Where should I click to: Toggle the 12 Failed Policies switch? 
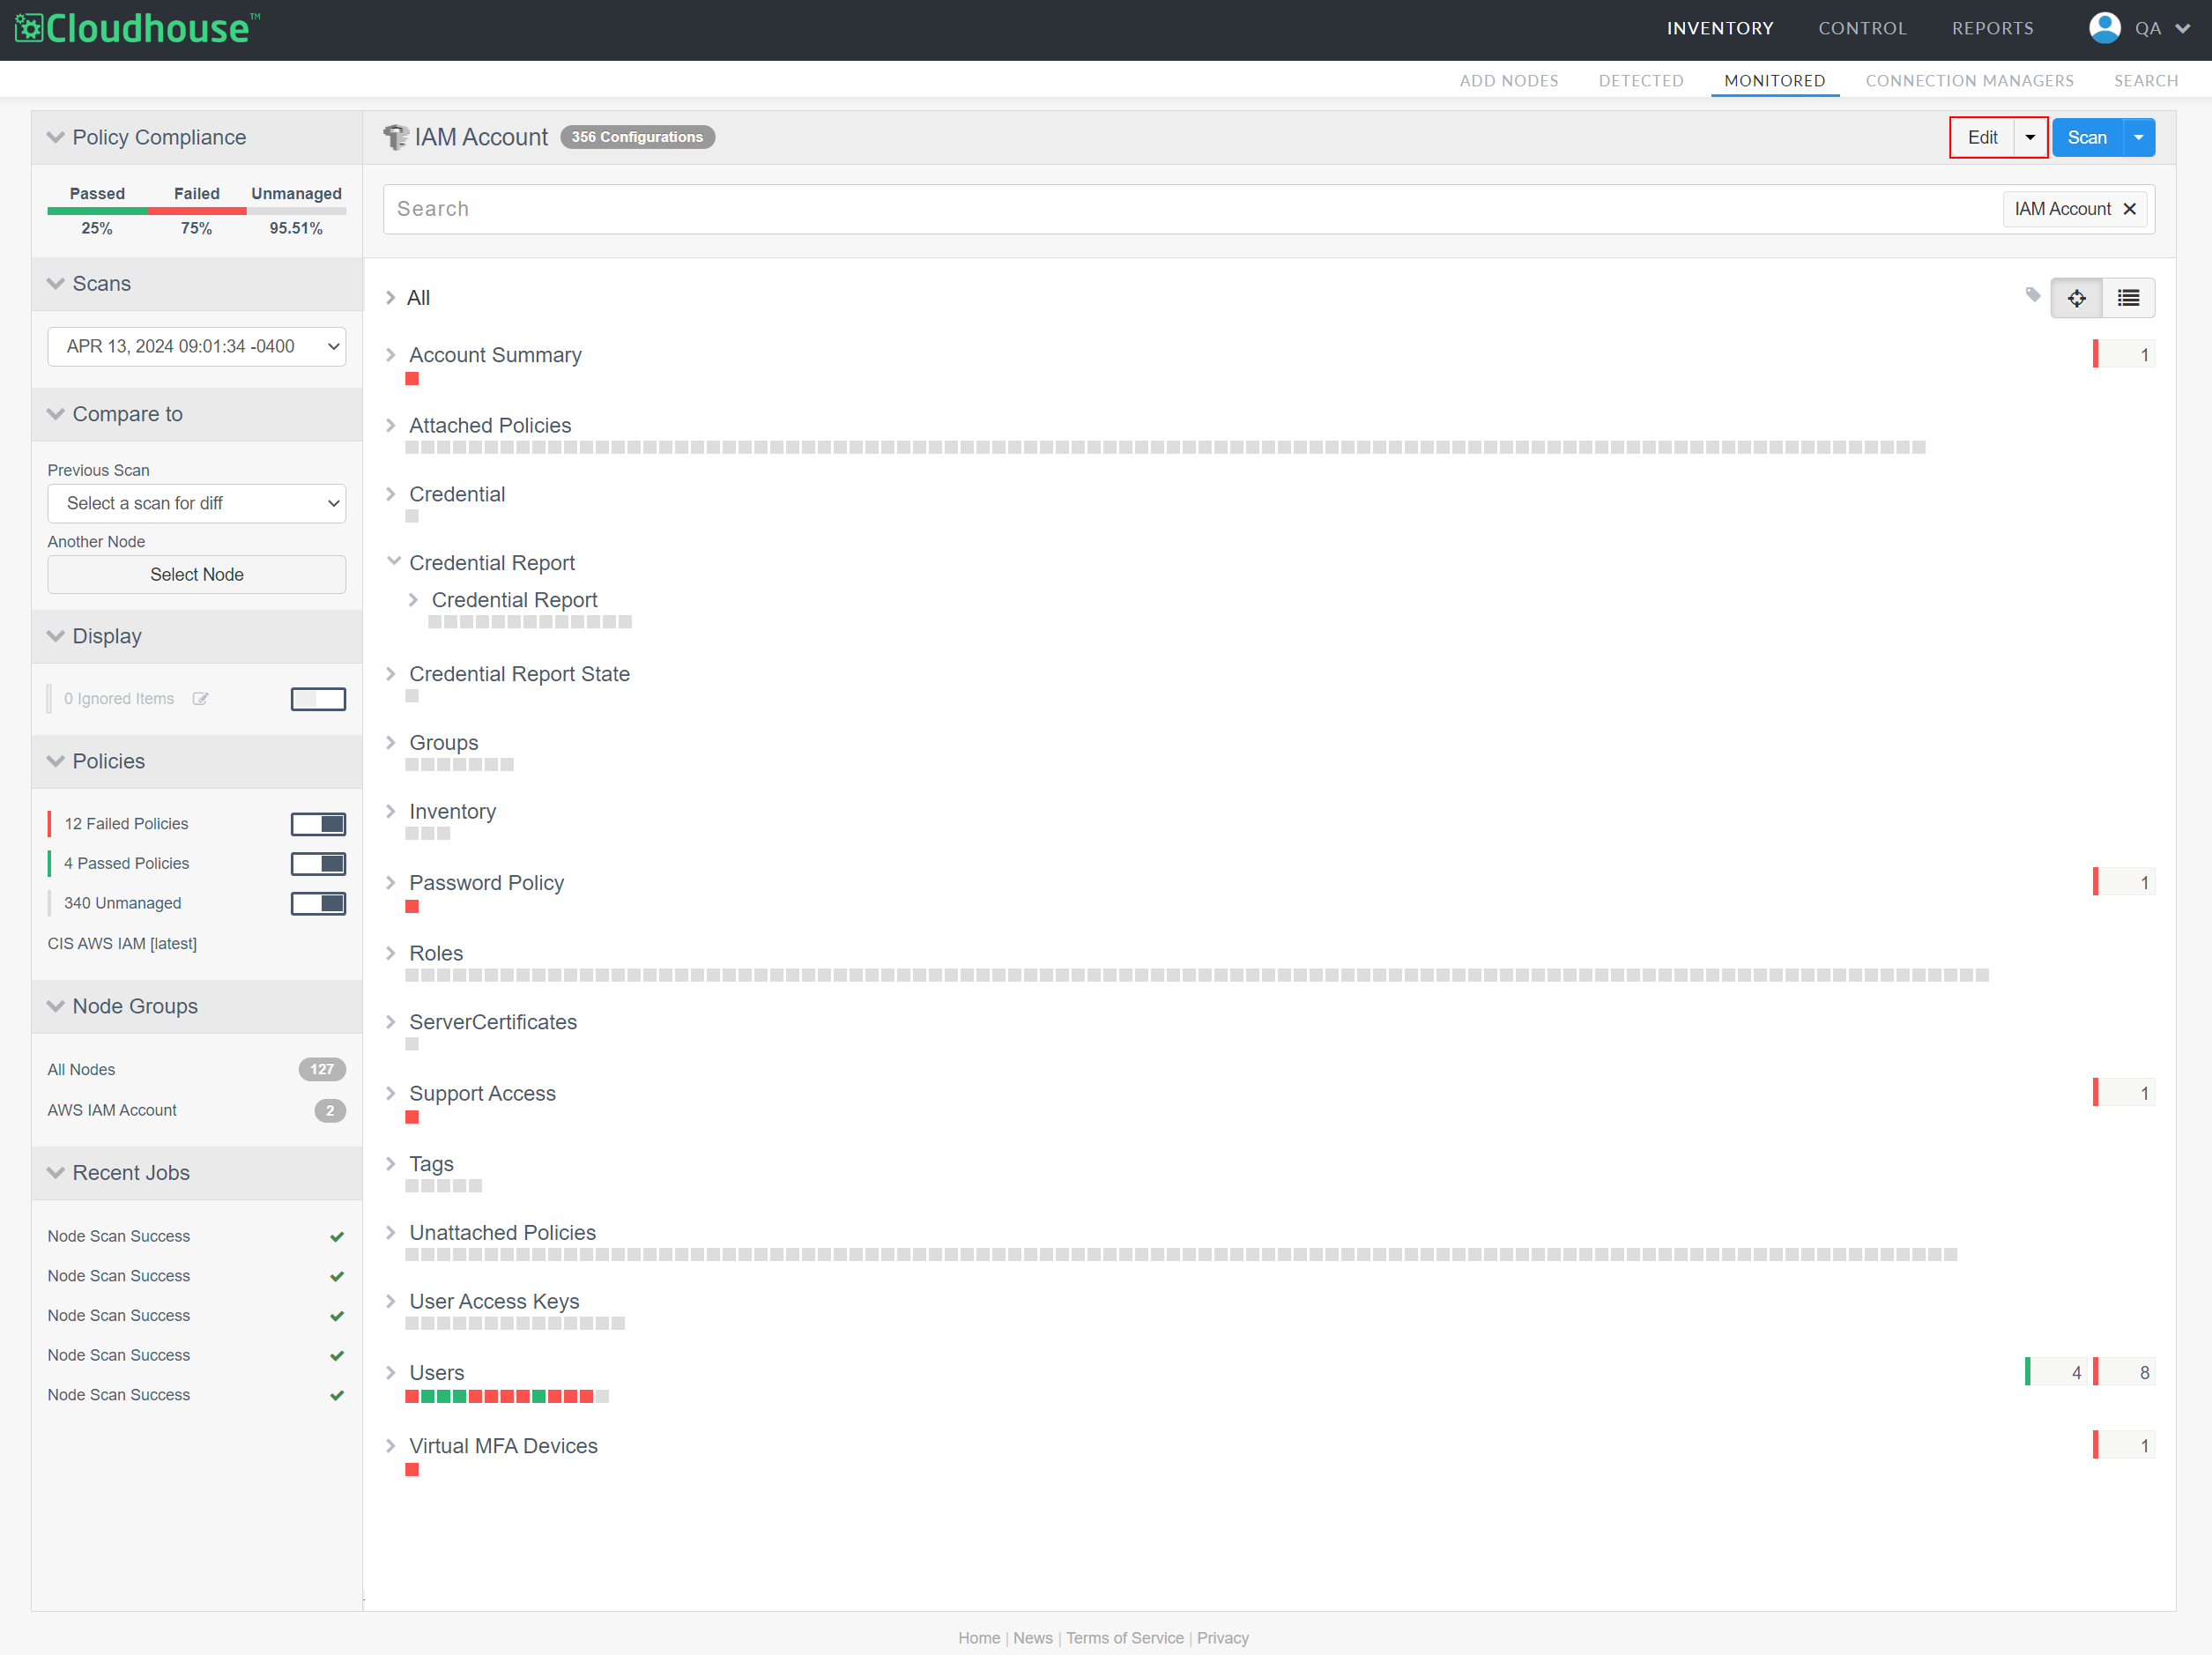tap(318, 824)
